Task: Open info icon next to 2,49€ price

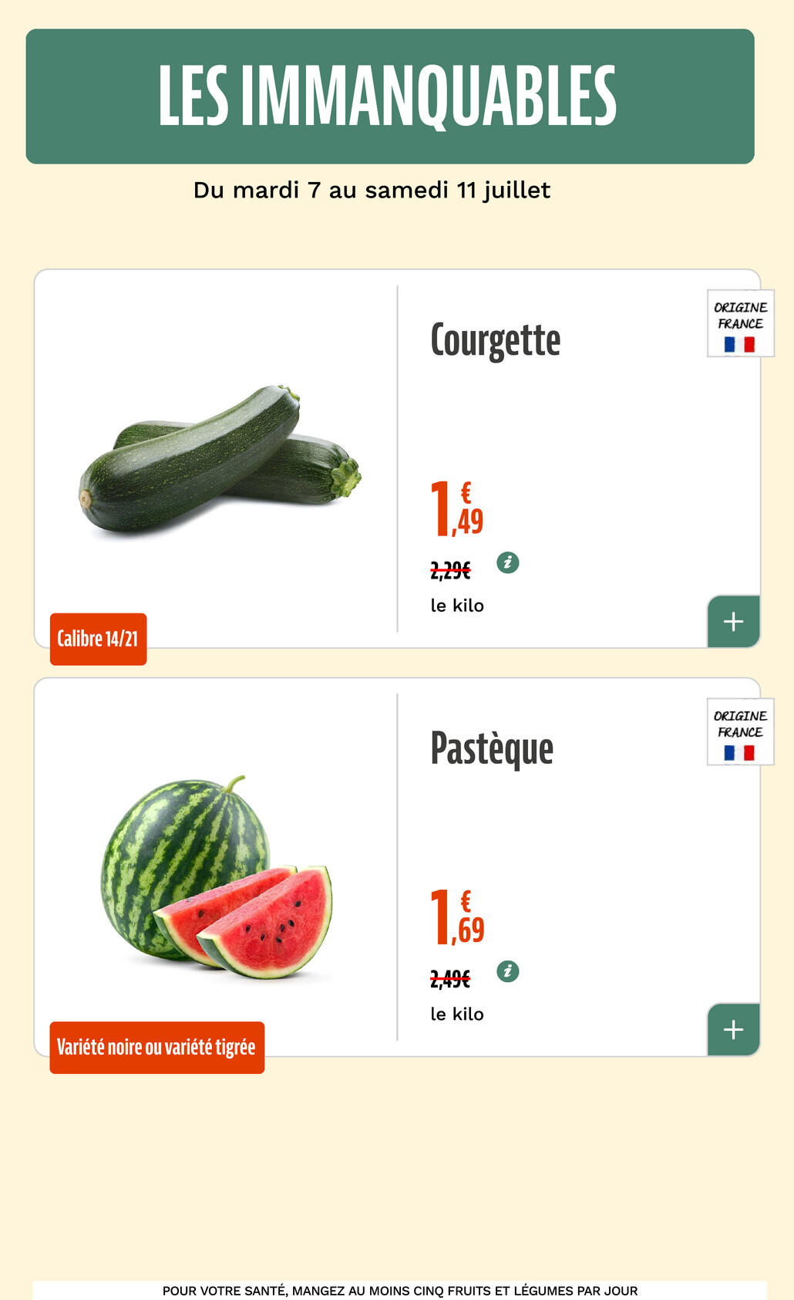Action: pos(507,971)
